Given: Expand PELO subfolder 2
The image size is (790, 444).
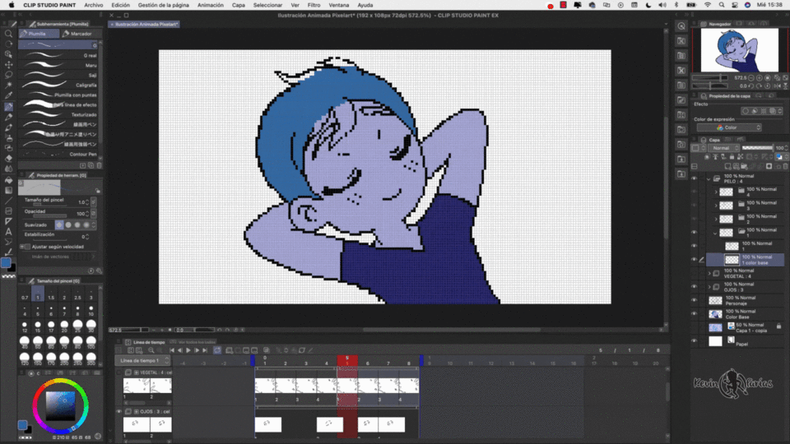Looking at the screenshot, I should (715, 219).
